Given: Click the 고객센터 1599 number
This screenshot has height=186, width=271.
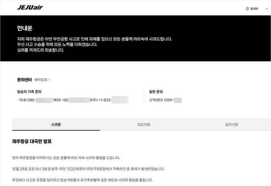Looking at the screenshot, I should point(165,100).
